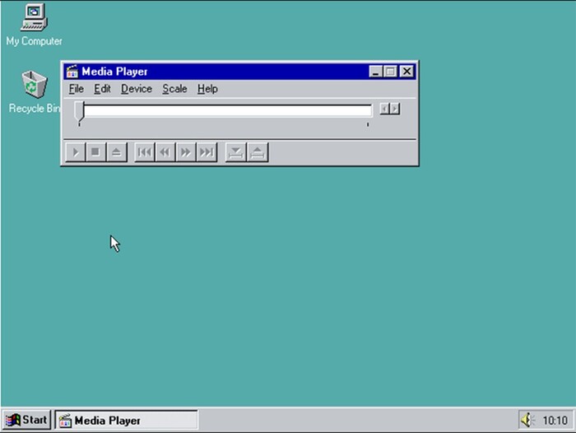This screenshot has height=433, width=576.
Task: Click the playback position slider thumb
Action: coord(79,111)
